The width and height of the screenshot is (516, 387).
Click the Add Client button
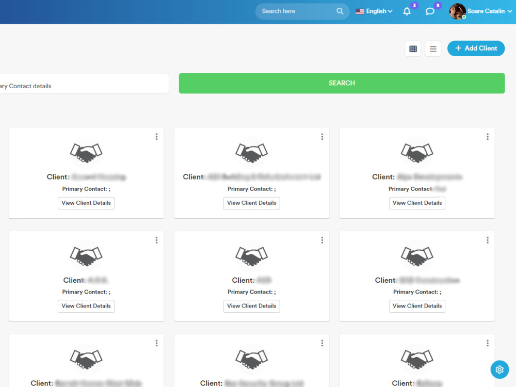[x=476, y=49]
